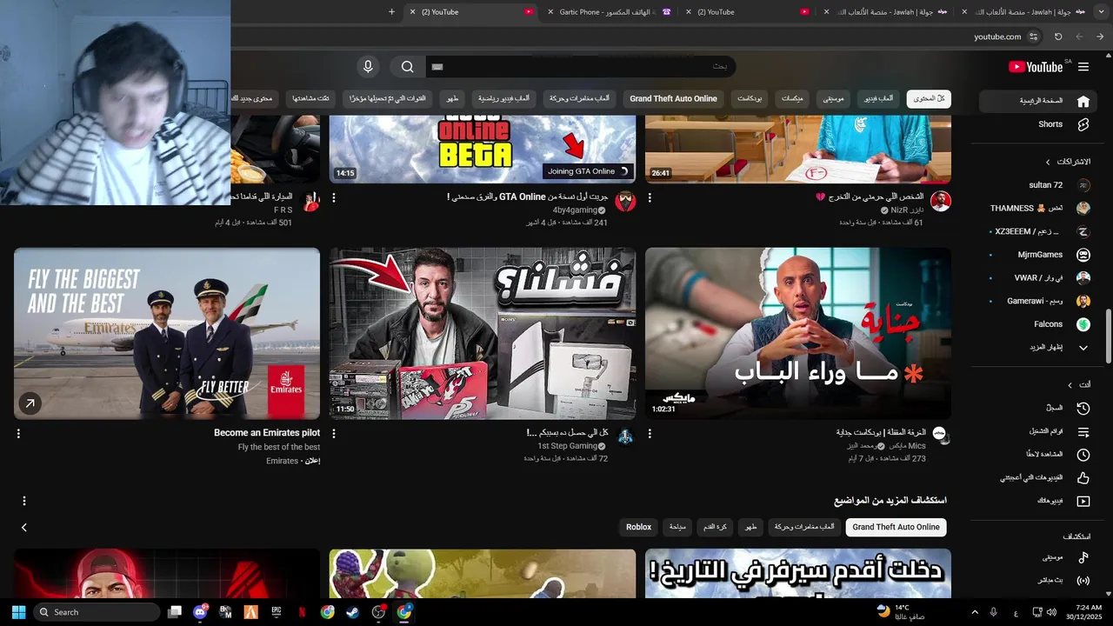Open Gamerawi subscription channel
1113x626 pixels.
(1035, 301)
